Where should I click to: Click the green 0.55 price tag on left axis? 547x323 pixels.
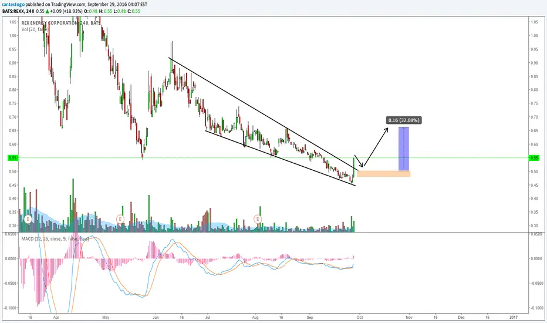tap(12, 158)
